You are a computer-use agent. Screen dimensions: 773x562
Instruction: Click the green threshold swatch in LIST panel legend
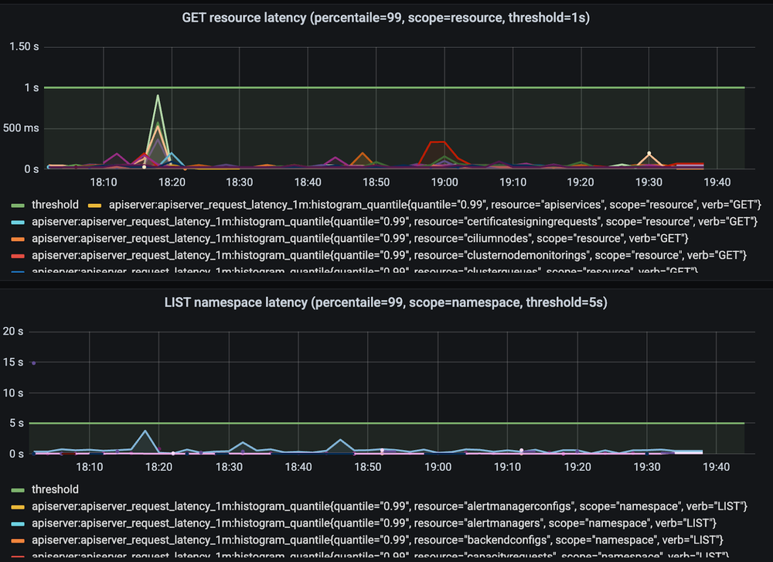pyautogui.click(x=17, y=489)
